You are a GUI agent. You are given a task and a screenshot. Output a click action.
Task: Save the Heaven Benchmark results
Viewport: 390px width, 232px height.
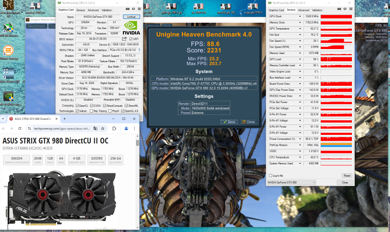tap(229, 122)
